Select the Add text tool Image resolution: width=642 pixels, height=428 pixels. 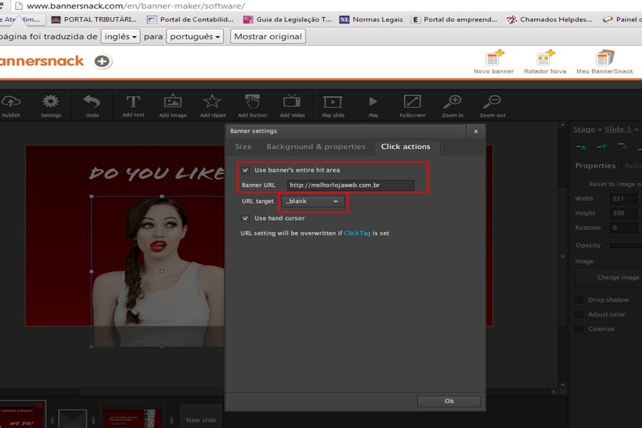[133, 106]
